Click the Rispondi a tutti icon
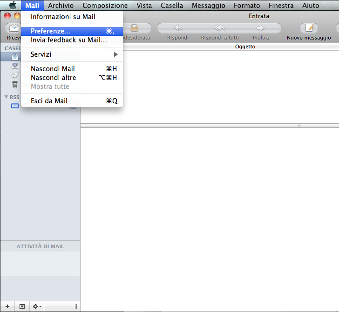 [219, 28]
